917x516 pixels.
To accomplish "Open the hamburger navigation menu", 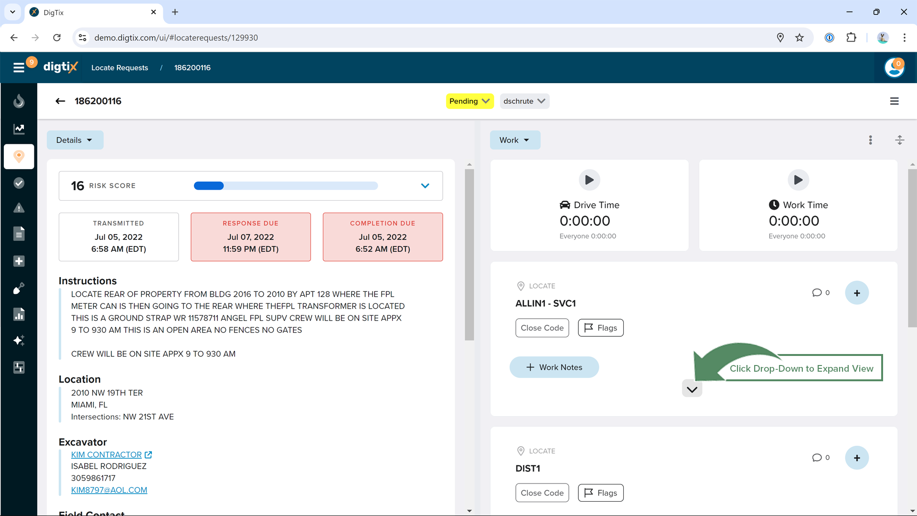I will (19, 68).
